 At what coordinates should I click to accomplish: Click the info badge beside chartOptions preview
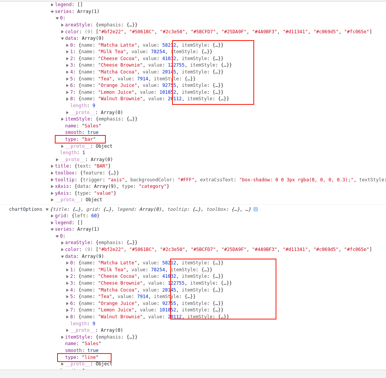(x=255, y=209)
